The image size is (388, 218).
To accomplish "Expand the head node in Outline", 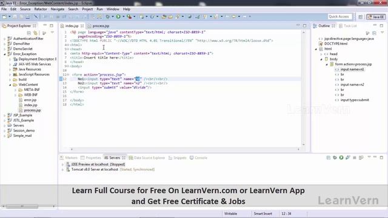I will (x=321, y=54).
